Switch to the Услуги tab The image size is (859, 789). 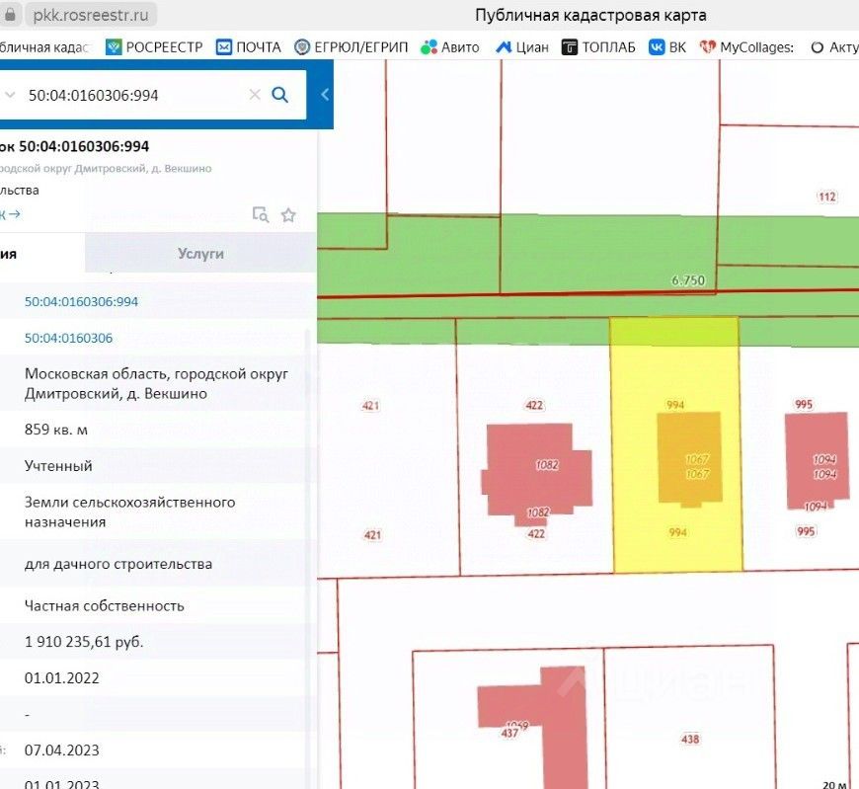[x=200, y=253]
